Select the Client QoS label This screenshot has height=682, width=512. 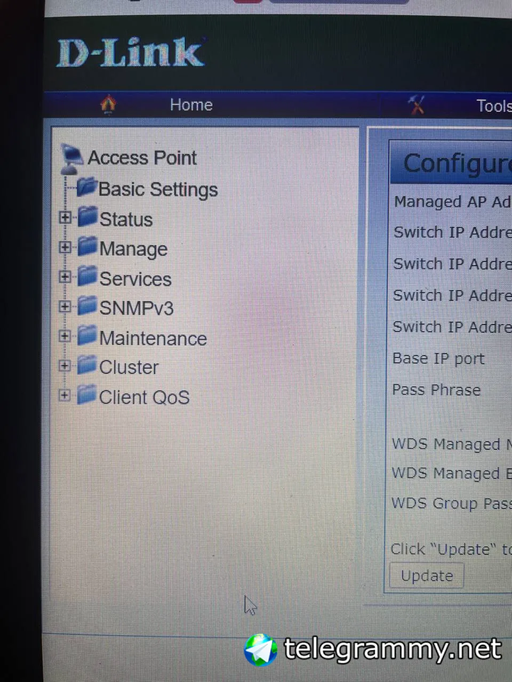[x=145, y=397]
